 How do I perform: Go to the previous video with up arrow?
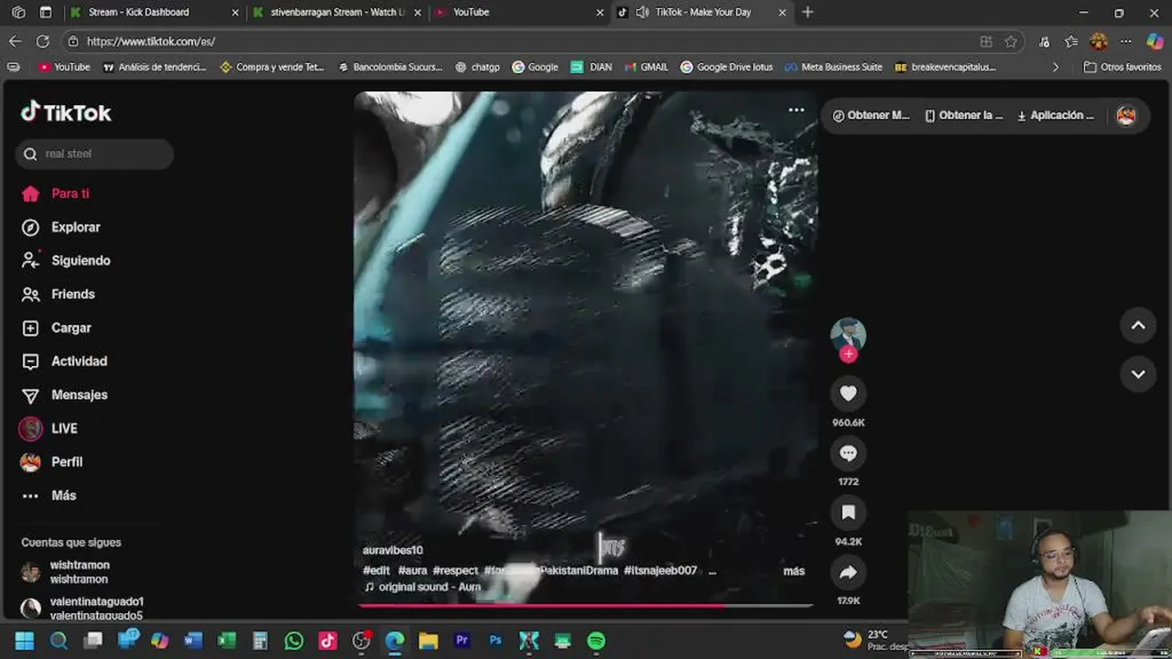tap(1138, 326)
